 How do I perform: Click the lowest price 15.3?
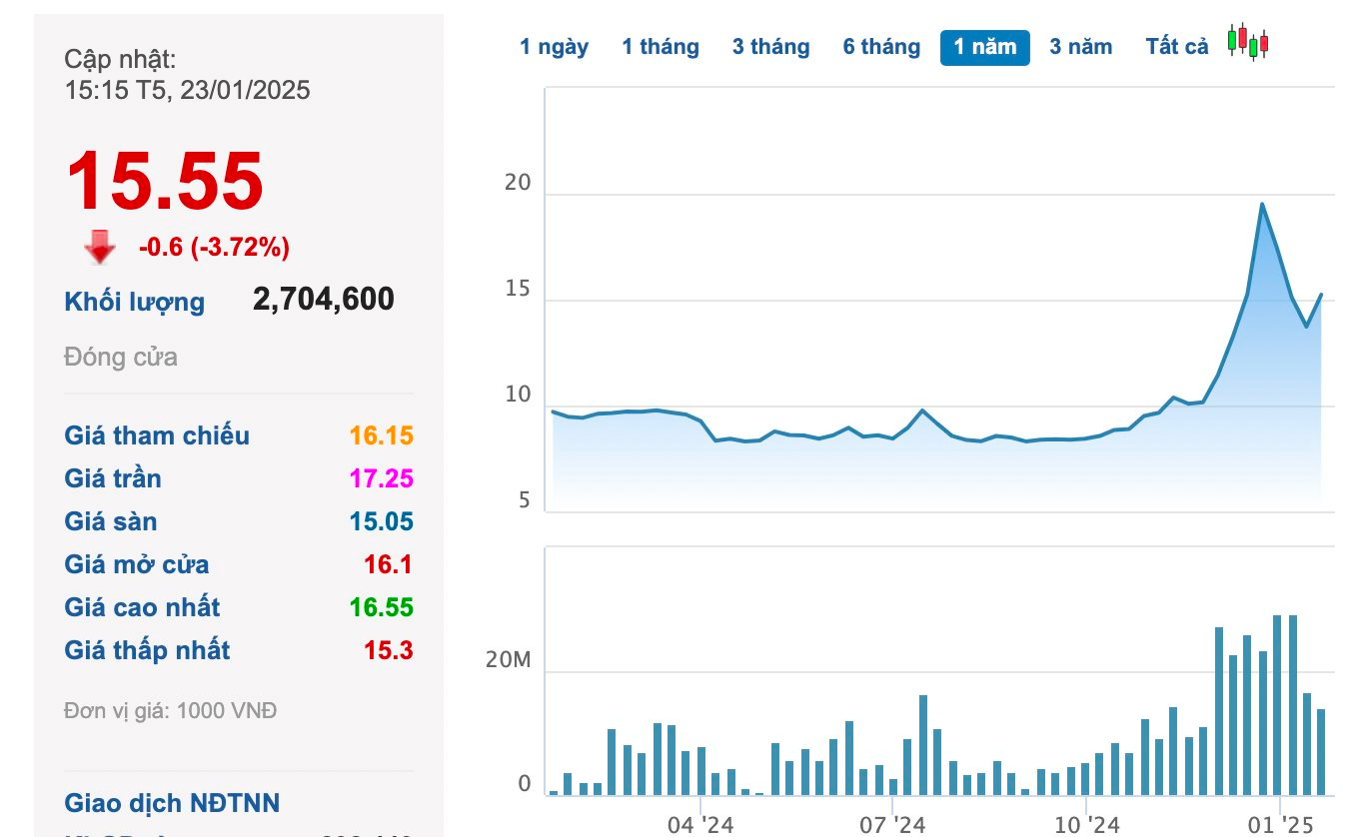tap(389, 650)
